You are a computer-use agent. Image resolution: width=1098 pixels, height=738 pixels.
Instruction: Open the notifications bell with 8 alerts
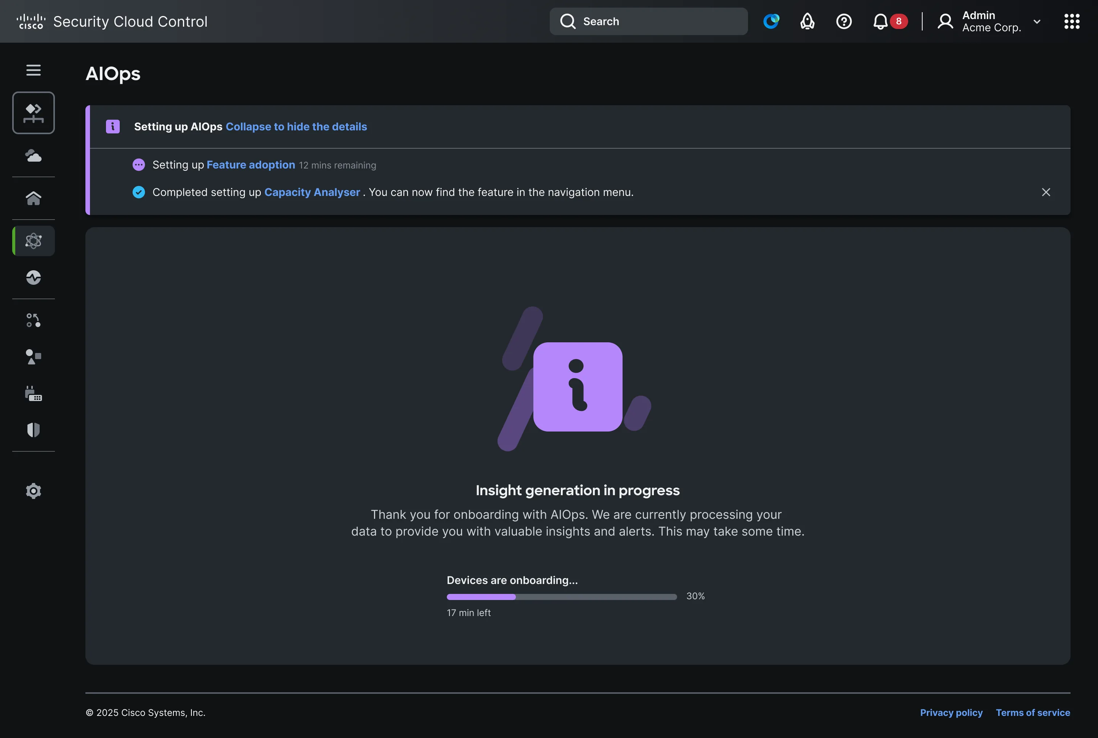coord(889,21)
